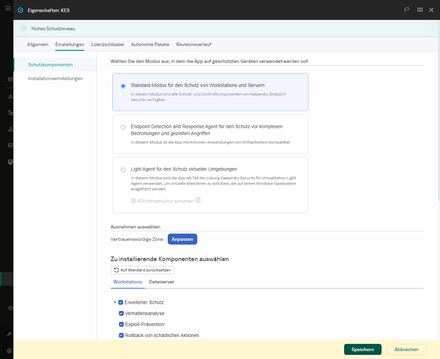Click the warning triangle icon in the sidebar
Screen dimensions: 440x359
(10, 97)
